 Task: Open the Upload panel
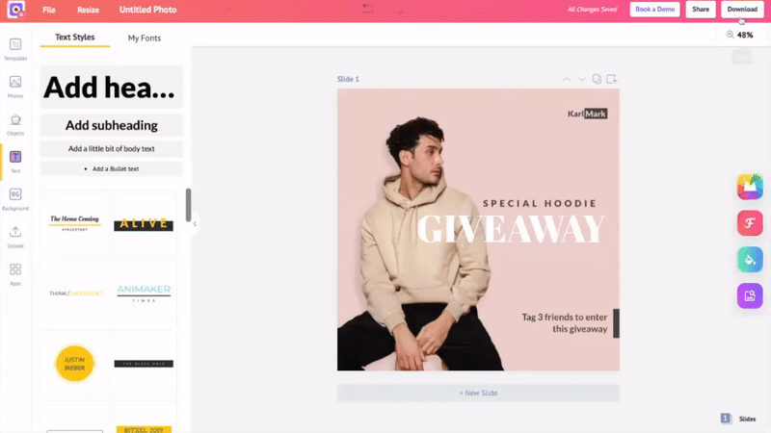[15, 237]
